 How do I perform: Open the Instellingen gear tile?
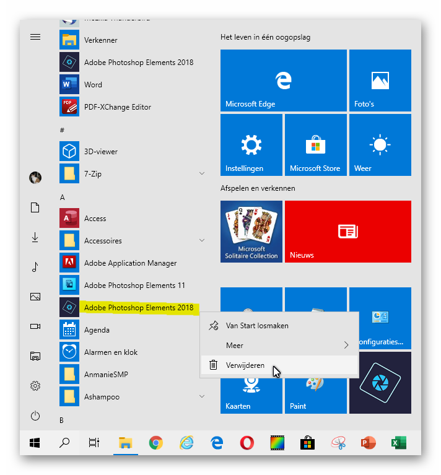tap(251, 145)
